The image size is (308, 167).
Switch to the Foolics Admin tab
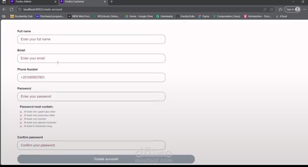33,1
